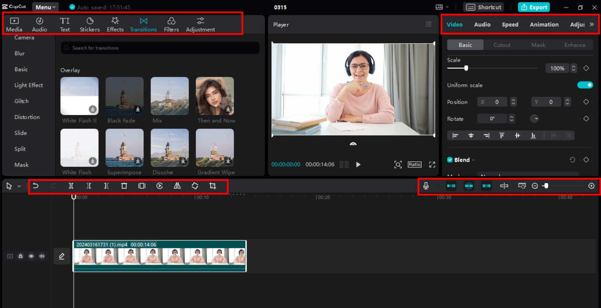Image resolution: width=601 pixels, height=308 pixels.
Task: Select the Cutout sub-tab
Action: coord(502,45)
